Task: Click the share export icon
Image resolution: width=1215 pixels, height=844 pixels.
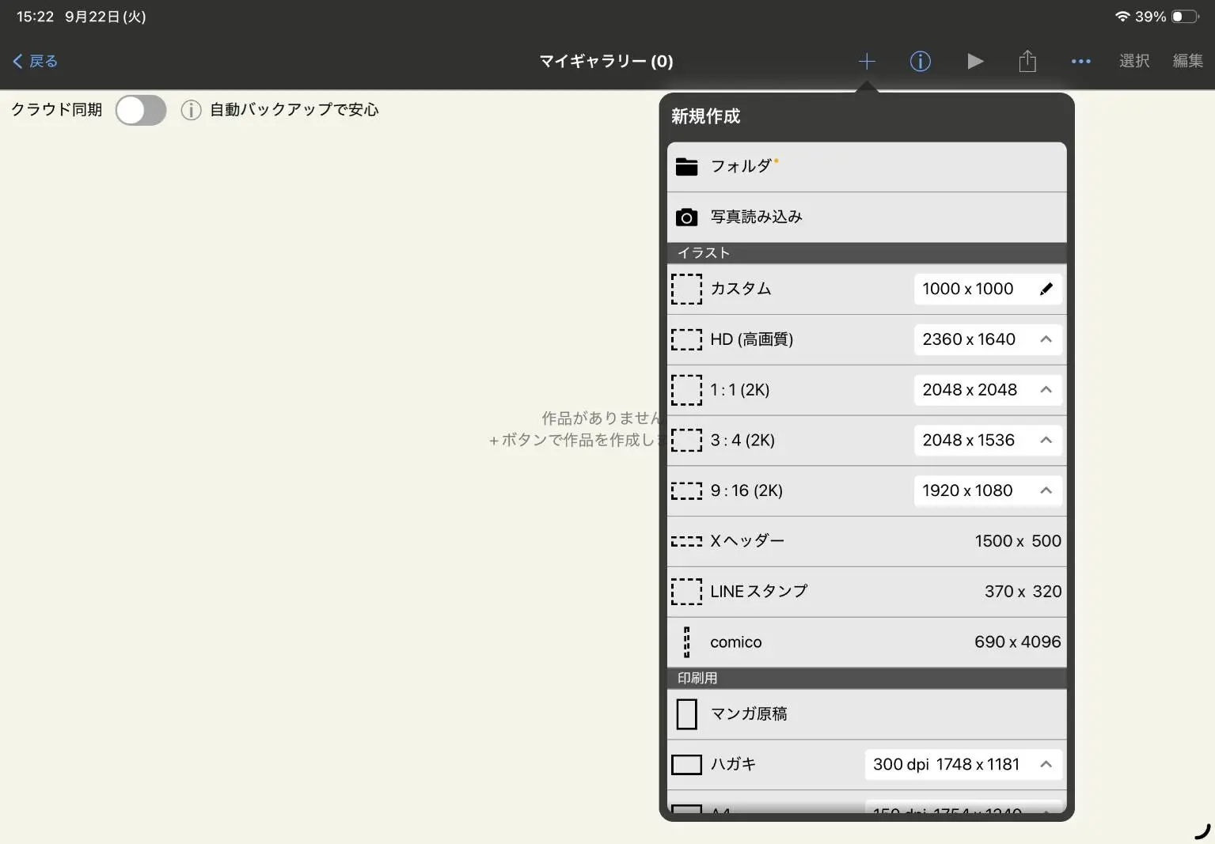Action: click(1027, 61)
